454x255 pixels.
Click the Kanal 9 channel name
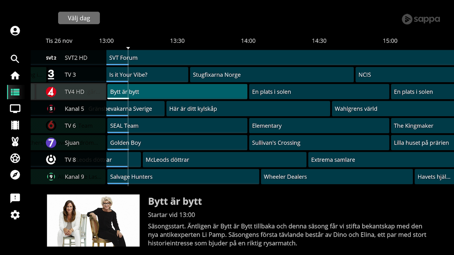tap(74, 177)
